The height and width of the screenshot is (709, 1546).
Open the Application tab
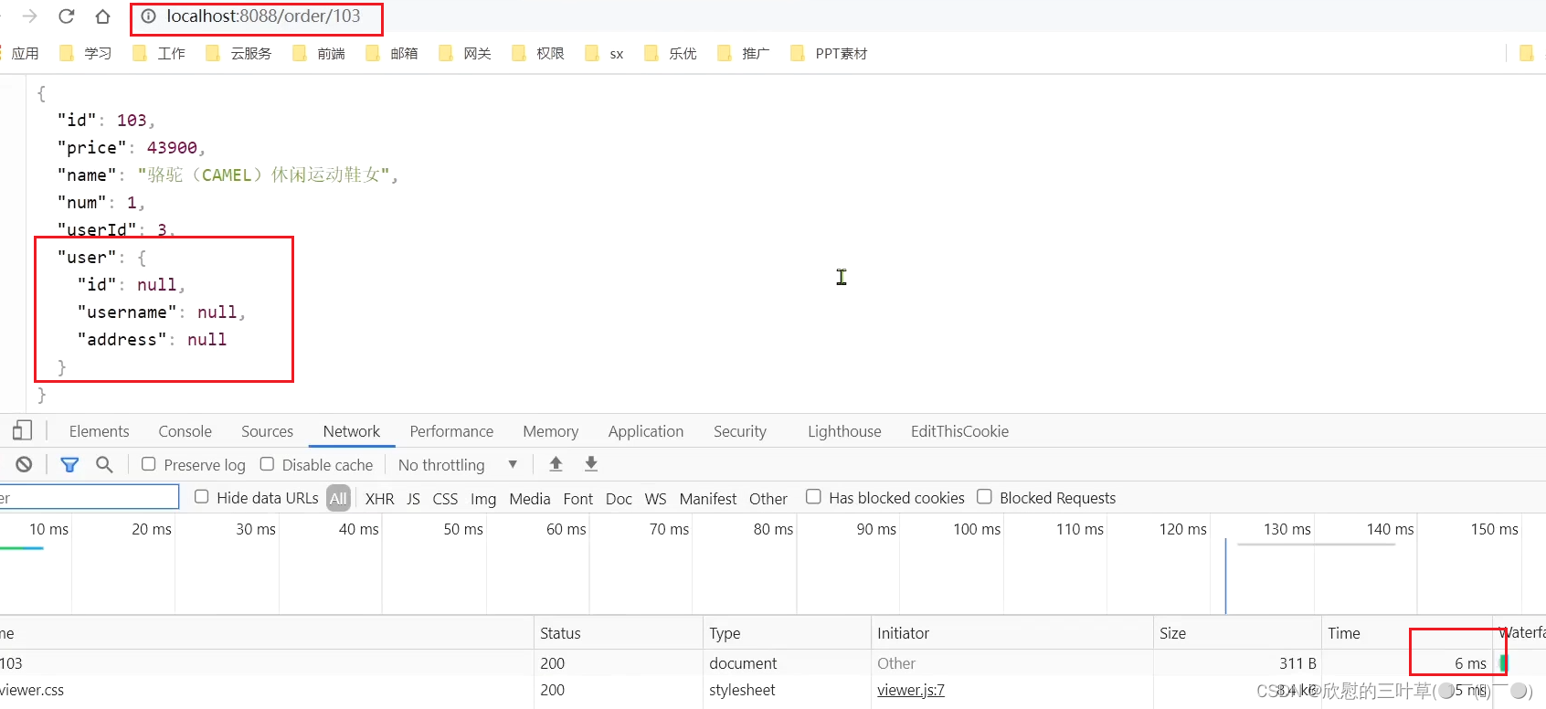pyautogui.click(x=646, y=431)
